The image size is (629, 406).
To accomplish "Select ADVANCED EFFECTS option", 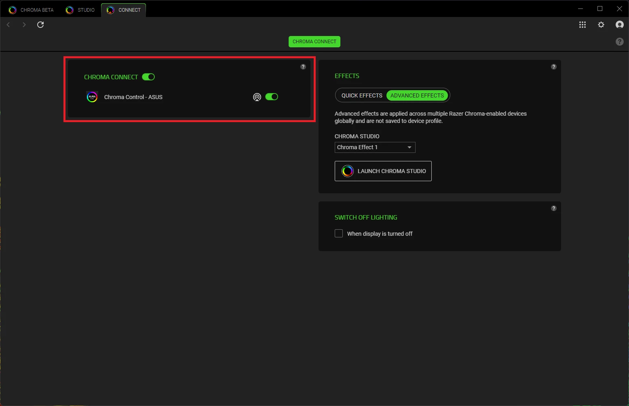I will 417,95.
